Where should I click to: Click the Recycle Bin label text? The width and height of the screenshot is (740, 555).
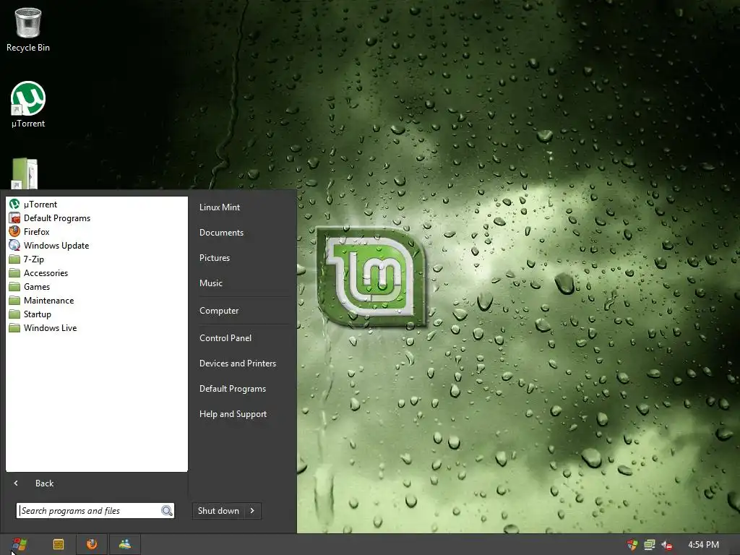click(x=28, y=48)
